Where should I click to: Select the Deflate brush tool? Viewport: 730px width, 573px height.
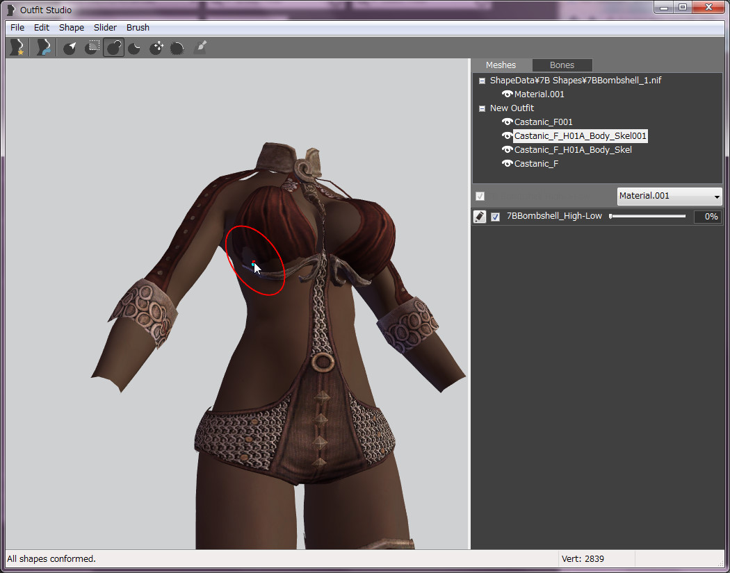(x=135, y=47)
